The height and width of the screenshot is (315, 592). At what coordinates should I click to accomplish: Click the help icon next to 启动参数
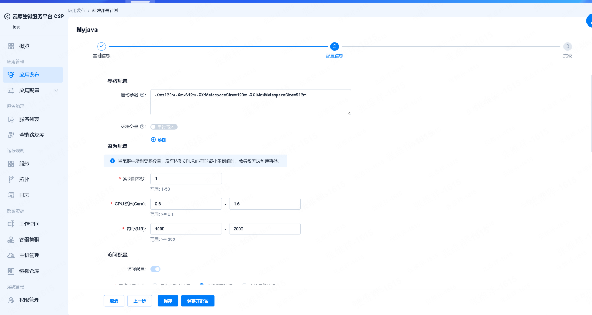142,95
